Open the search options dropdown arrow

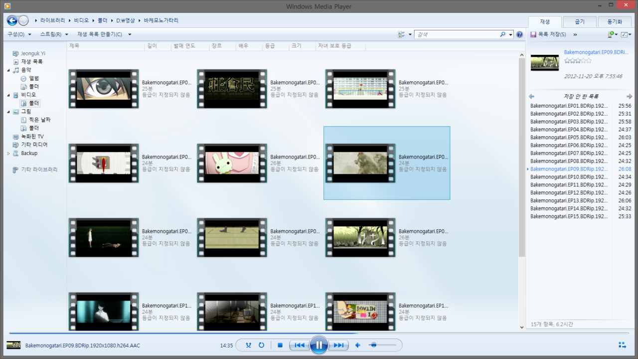(x=510, y=34)
